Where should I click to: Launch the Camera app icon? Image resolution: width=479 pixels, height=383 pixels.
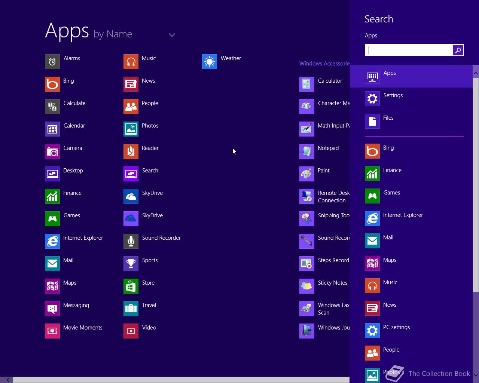point(52,151)
